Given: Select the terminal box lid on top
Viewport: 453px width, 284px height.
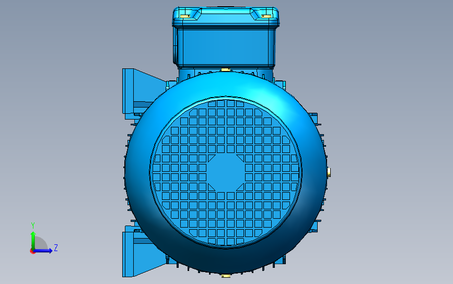Looking at the screenshot, I should coord(226,17).
